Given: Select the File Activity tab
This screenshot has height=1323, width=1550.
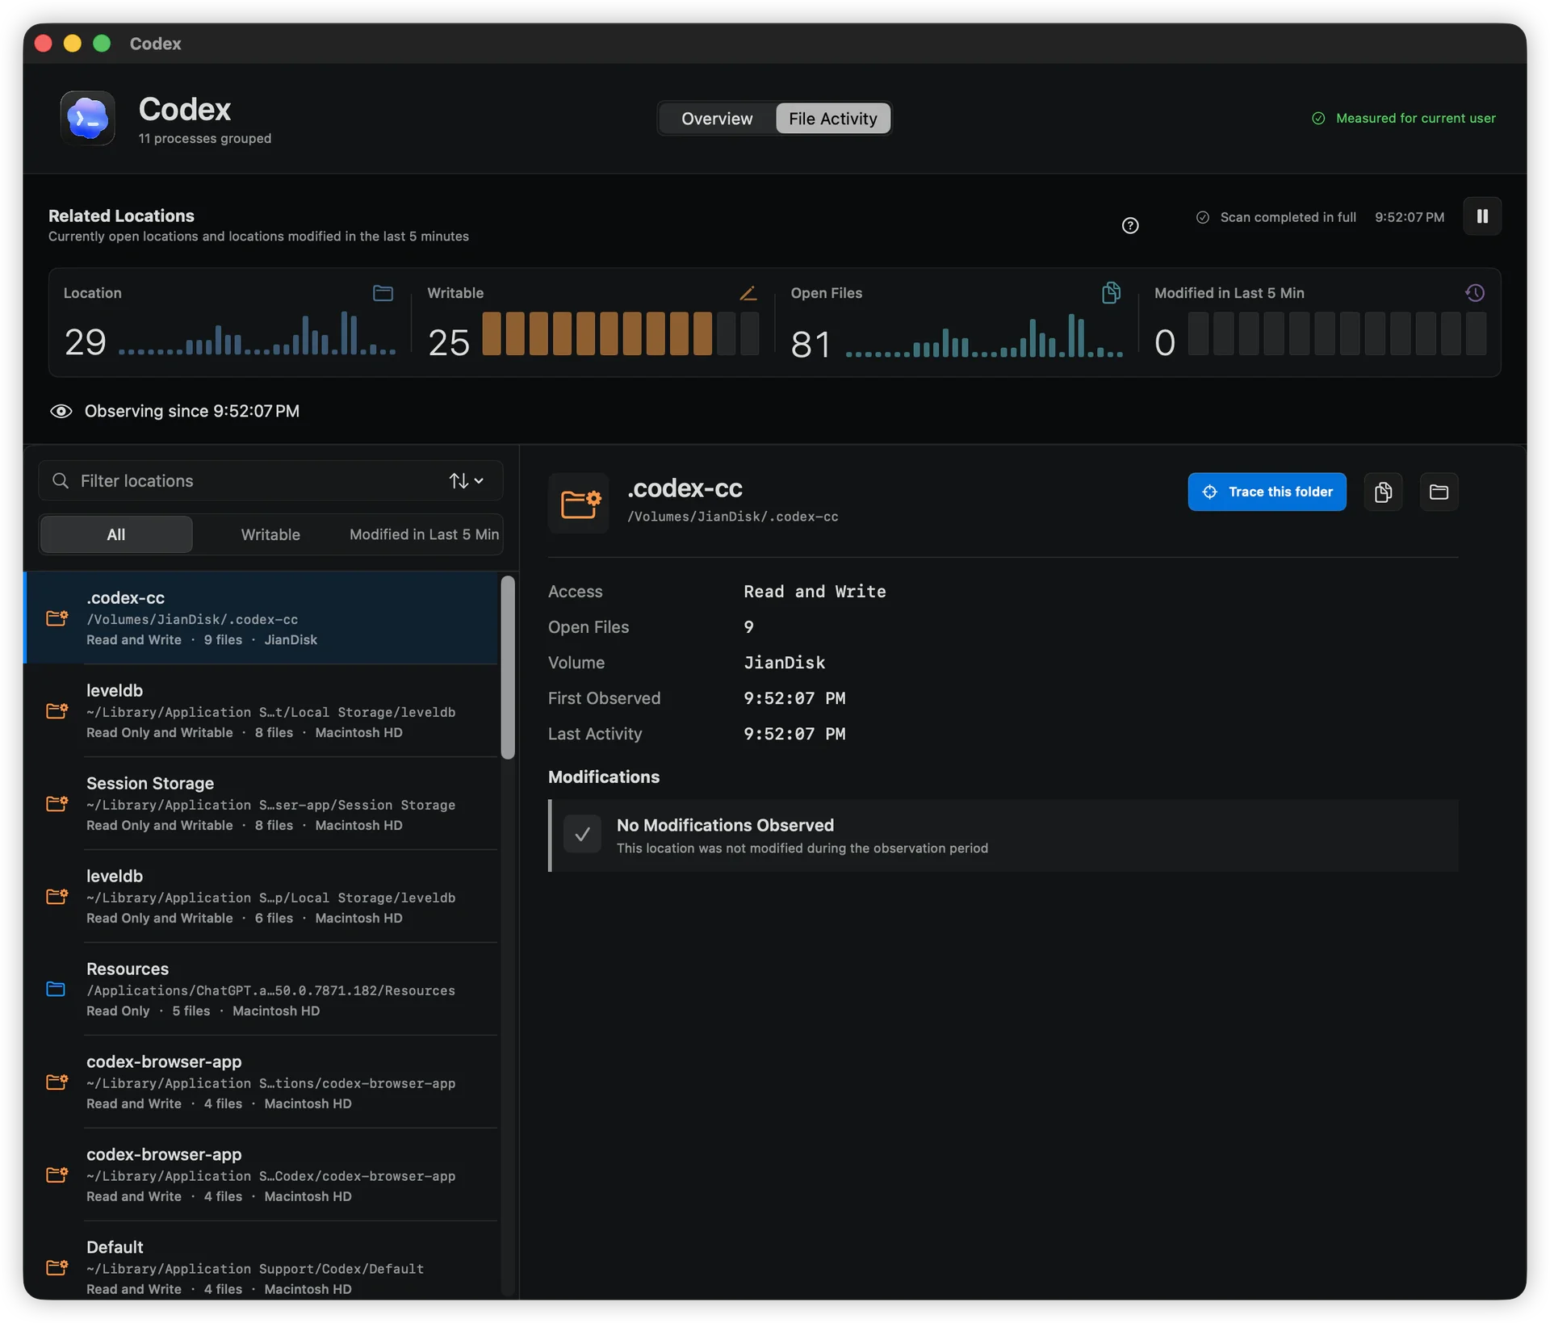Looking at the screenshot, I should [x=833, y=119].
